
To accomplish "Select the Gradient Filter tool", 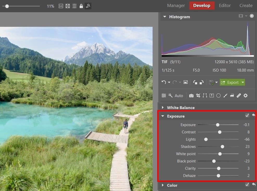I will pyautogui.click(x=232, y=95).
